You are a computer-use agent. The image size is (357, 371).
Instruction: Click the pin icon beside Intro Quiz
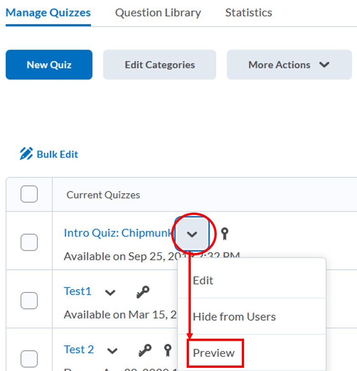click(224, 234)
